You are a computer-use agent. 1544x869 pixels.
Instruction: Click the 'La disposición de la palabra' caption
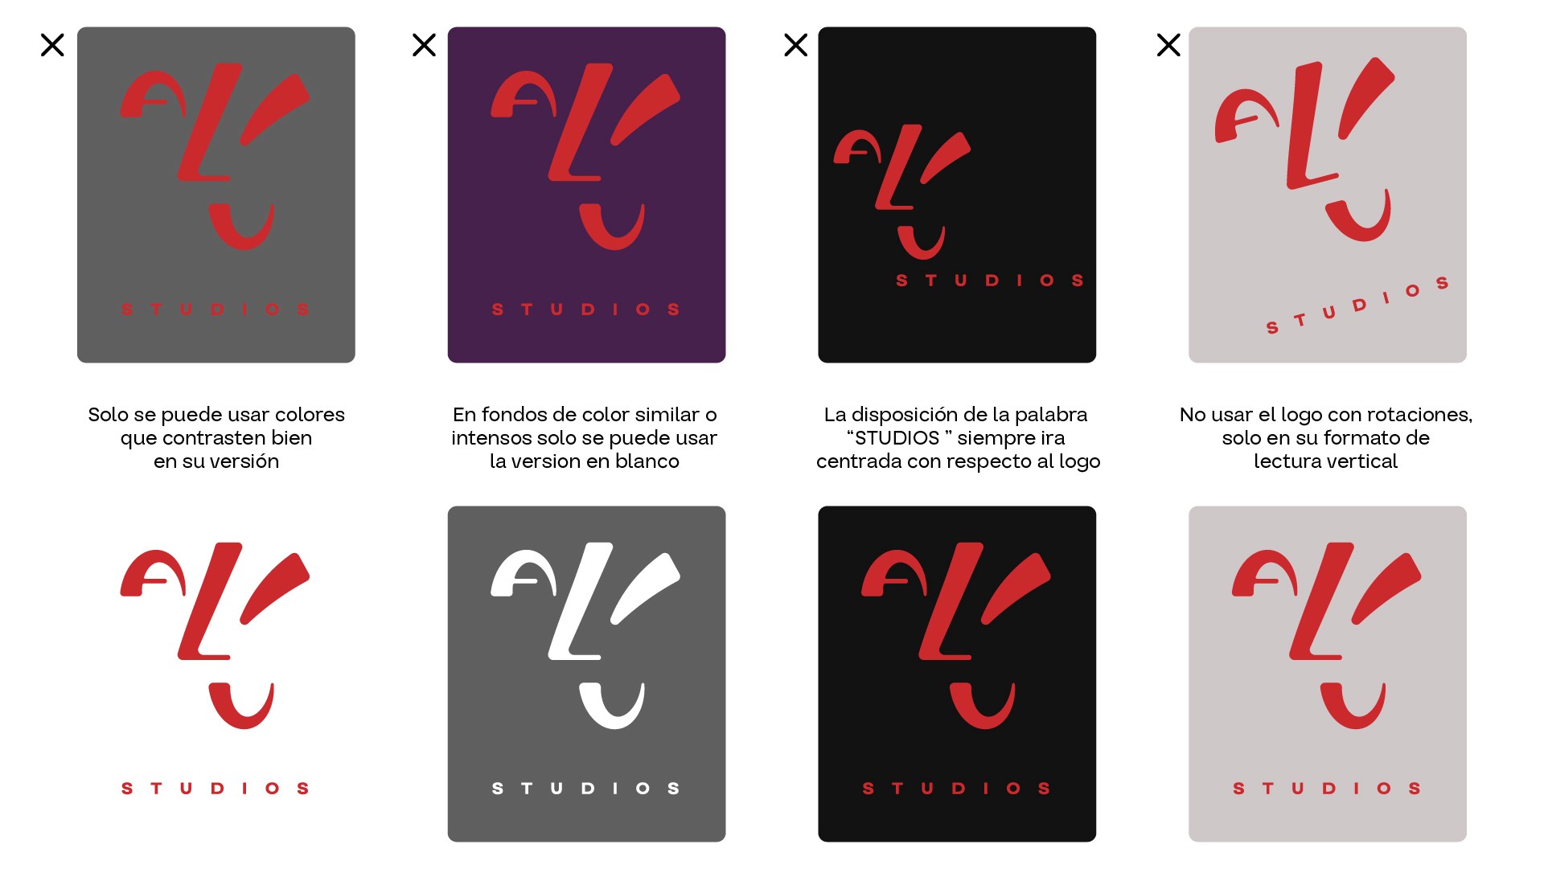point(958,438)
